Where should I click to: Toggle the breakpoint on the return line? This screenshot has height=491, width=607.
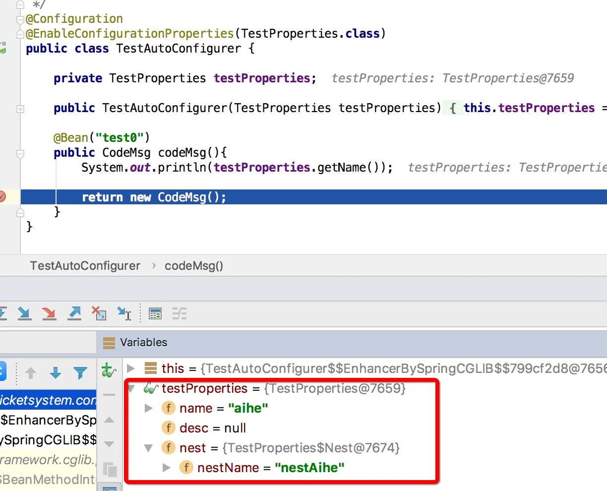click(x=2, y=197)
